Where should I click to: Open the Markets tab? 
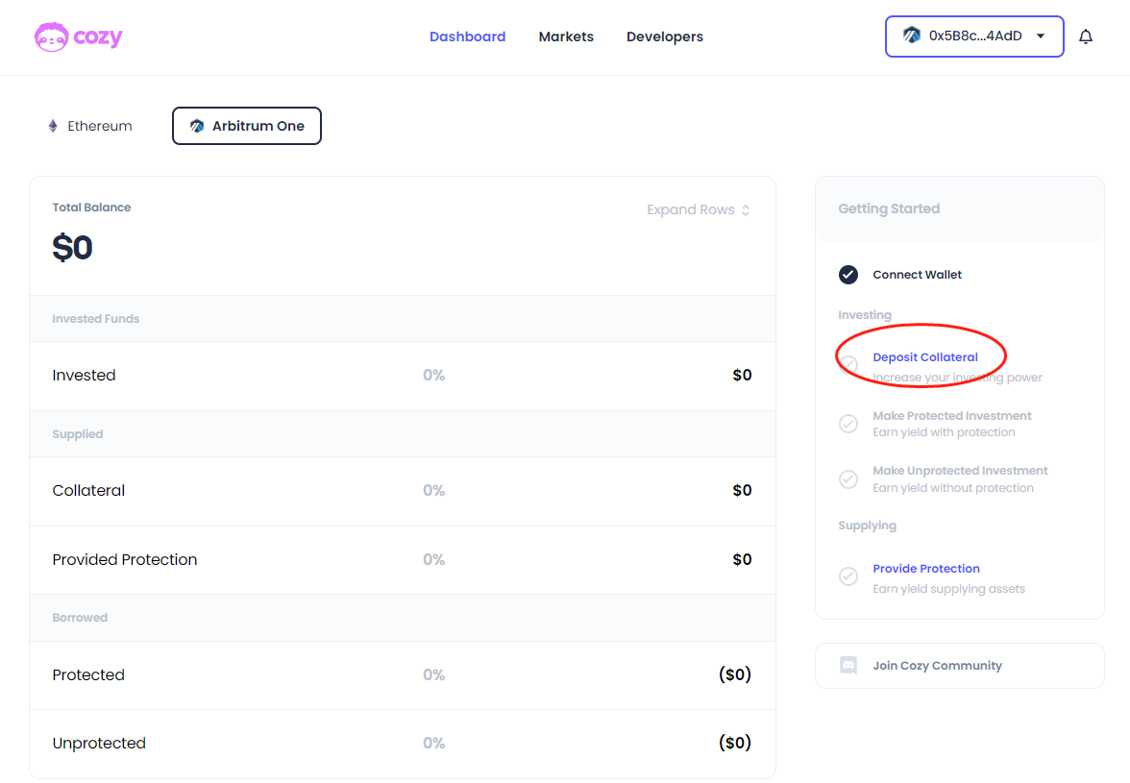[x=566, y=37]
